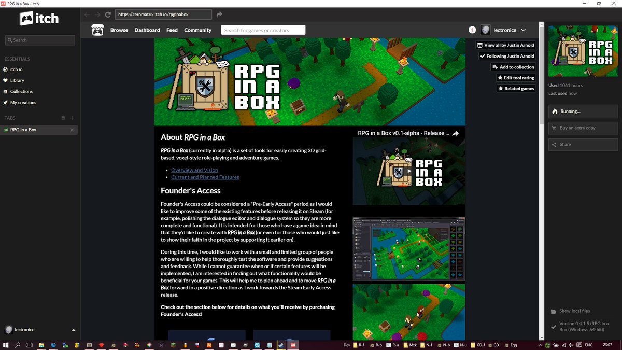Open the green landscape screenshot thumbnail

[x=409, y=312]
